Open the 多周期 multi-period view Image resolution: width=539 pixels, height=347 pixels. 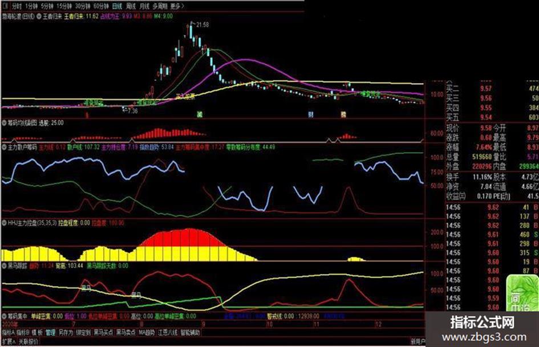click(160, 6)
